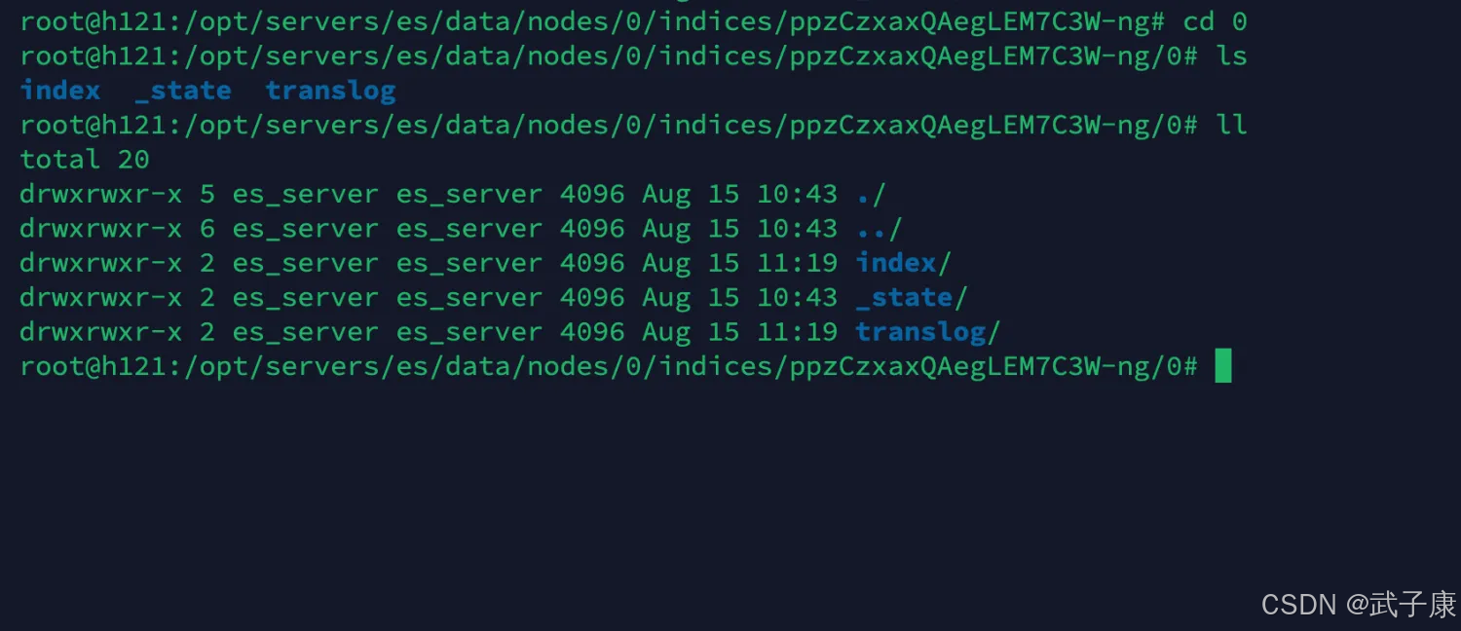
Task: Select "index" in the ls output row
Action: tap(60, 91)
